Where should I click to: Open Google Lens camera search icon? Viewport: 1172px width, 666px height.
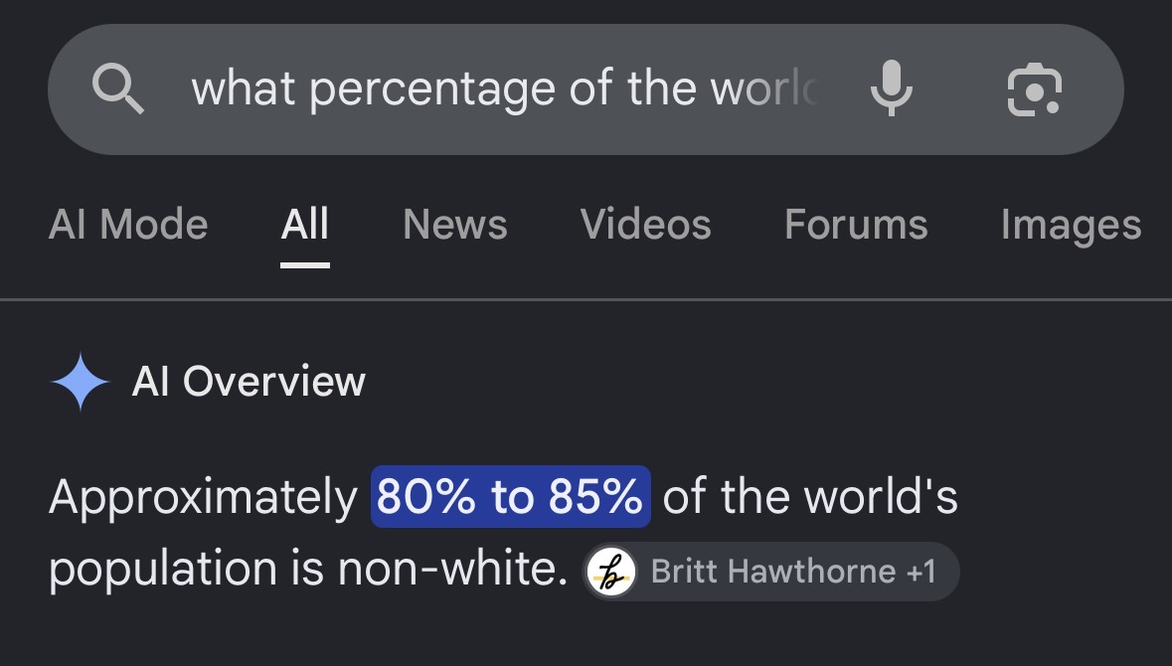pos(1035,89)
